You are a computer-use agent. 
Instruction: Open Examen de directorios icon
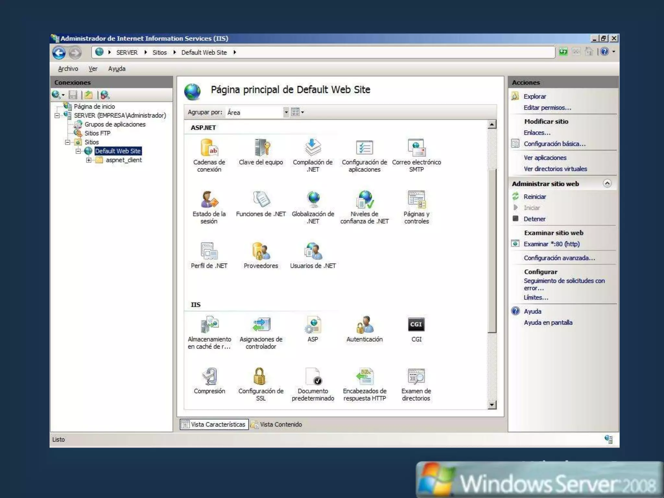[x=416, y=377]
